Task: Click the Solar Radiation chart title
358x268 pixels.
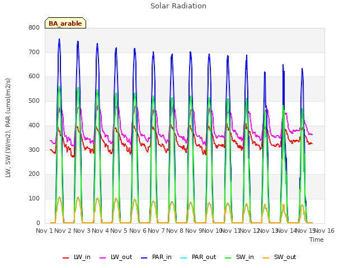Action: pyautogui.click(x=178, y=6)
